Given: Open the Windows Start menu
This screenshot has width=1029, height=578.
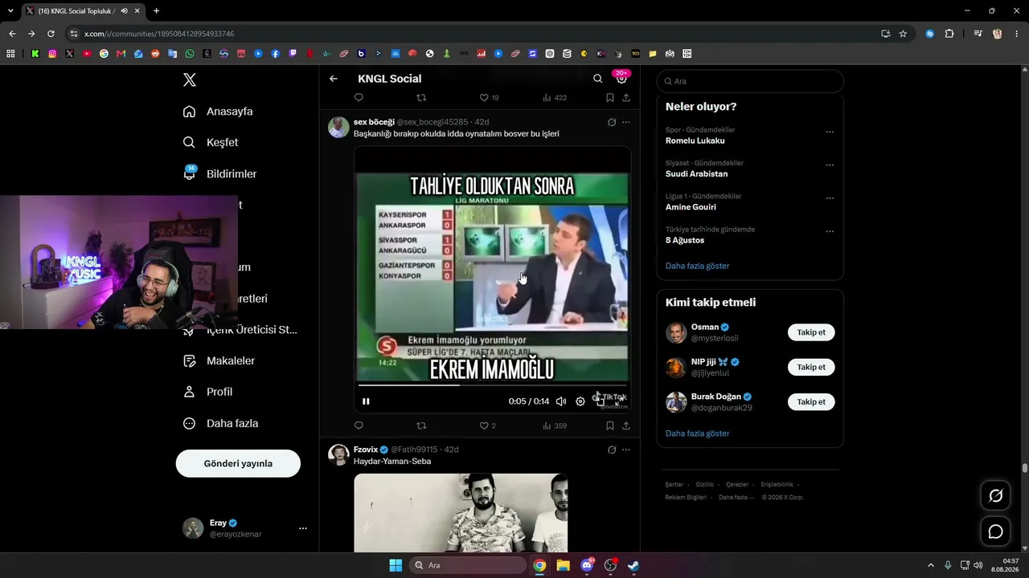Looking at the screenshot, I should [x=396, y=565].
